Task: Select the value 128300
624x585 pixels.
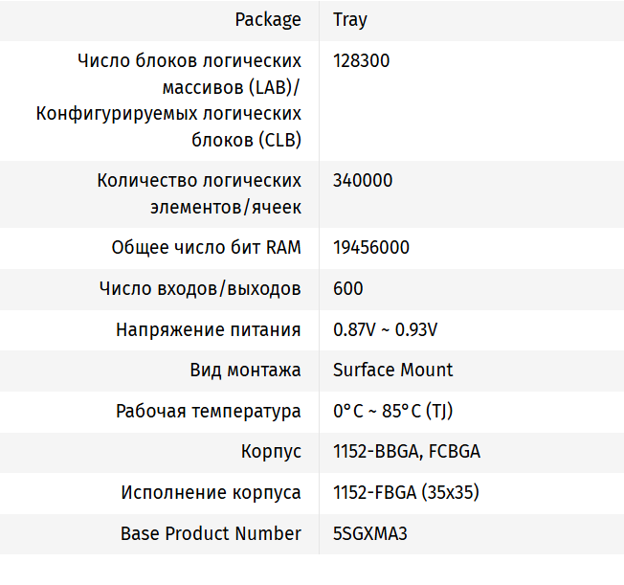Action: coord(362,60)
